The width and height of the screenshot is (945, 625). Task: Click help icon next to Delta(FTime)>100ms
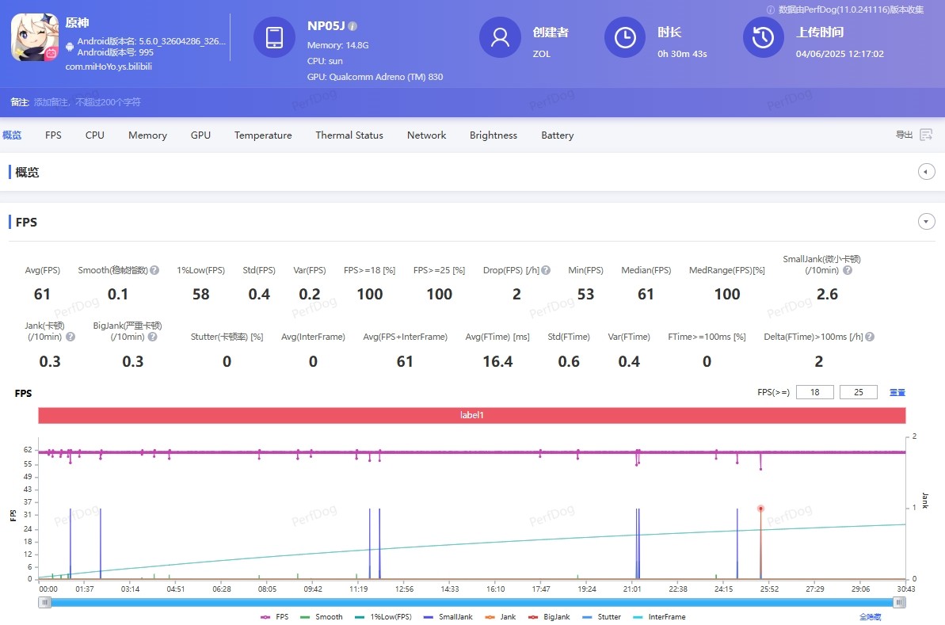(870, 337)
